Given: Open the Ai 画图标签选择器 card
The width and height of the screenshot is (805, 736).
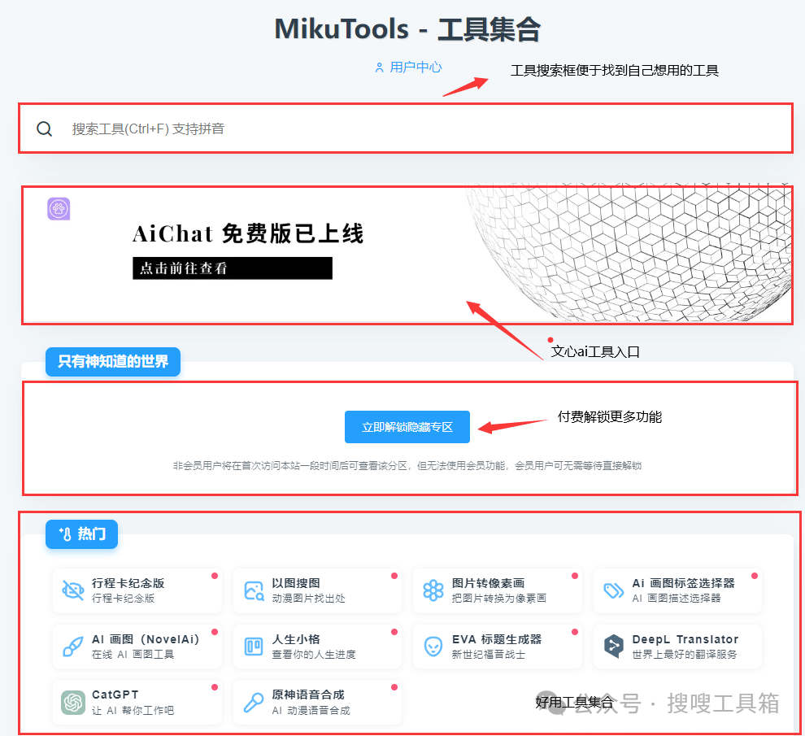Looking at the screenshot, I should (677, 590).
